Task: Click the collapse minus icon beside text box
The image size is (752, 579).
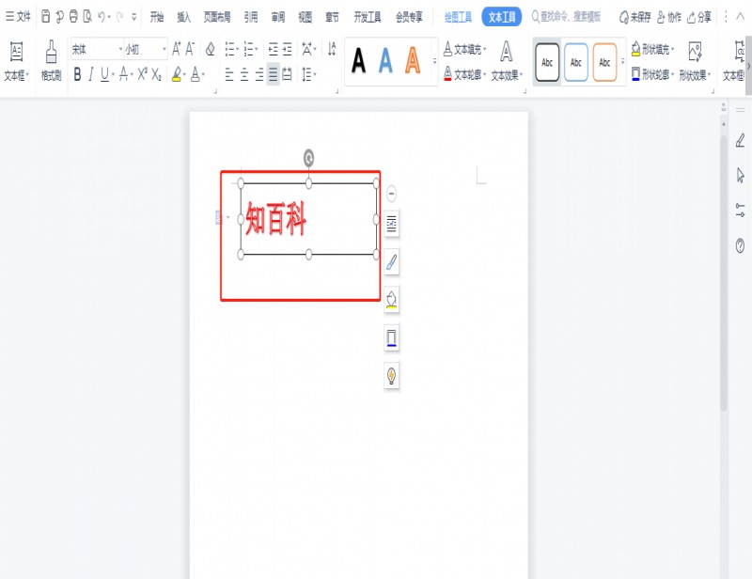Action: [x=391, y=194]
